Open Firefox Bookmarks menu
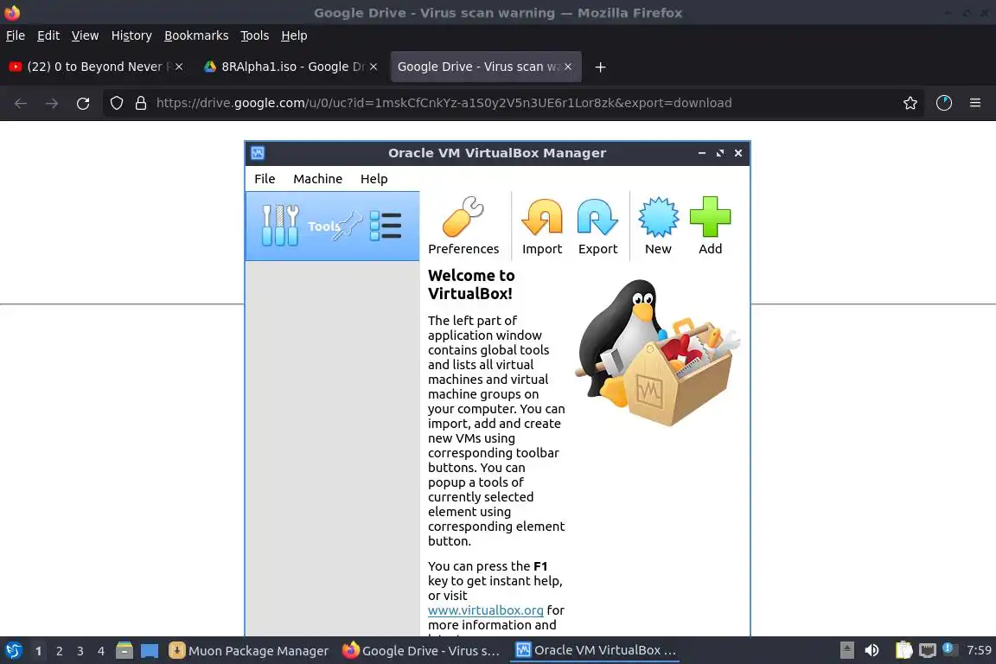The width and height of the screenshot is (996, 664). [196, 35]
